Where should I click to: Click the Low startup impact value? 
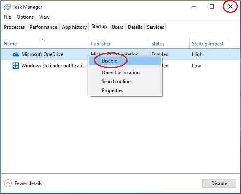(x=196, y=66)
